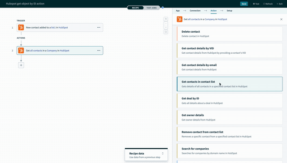The height and width of the screenshot is (163, 287).
Task: Go to the Connection step tab
Action: tap(195, 11)
